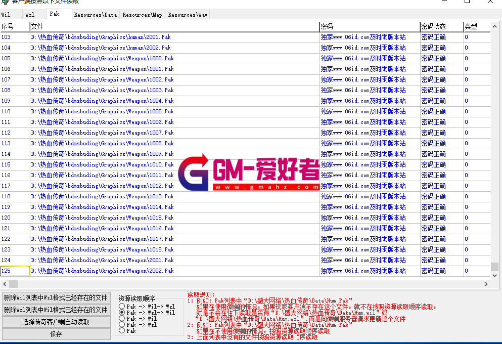Open the Resources\Wav tab
This screenshot has width=502, height=344.
point(188,15)
